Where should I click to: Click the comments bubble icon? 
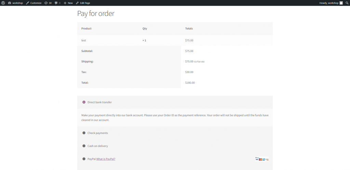56,3
